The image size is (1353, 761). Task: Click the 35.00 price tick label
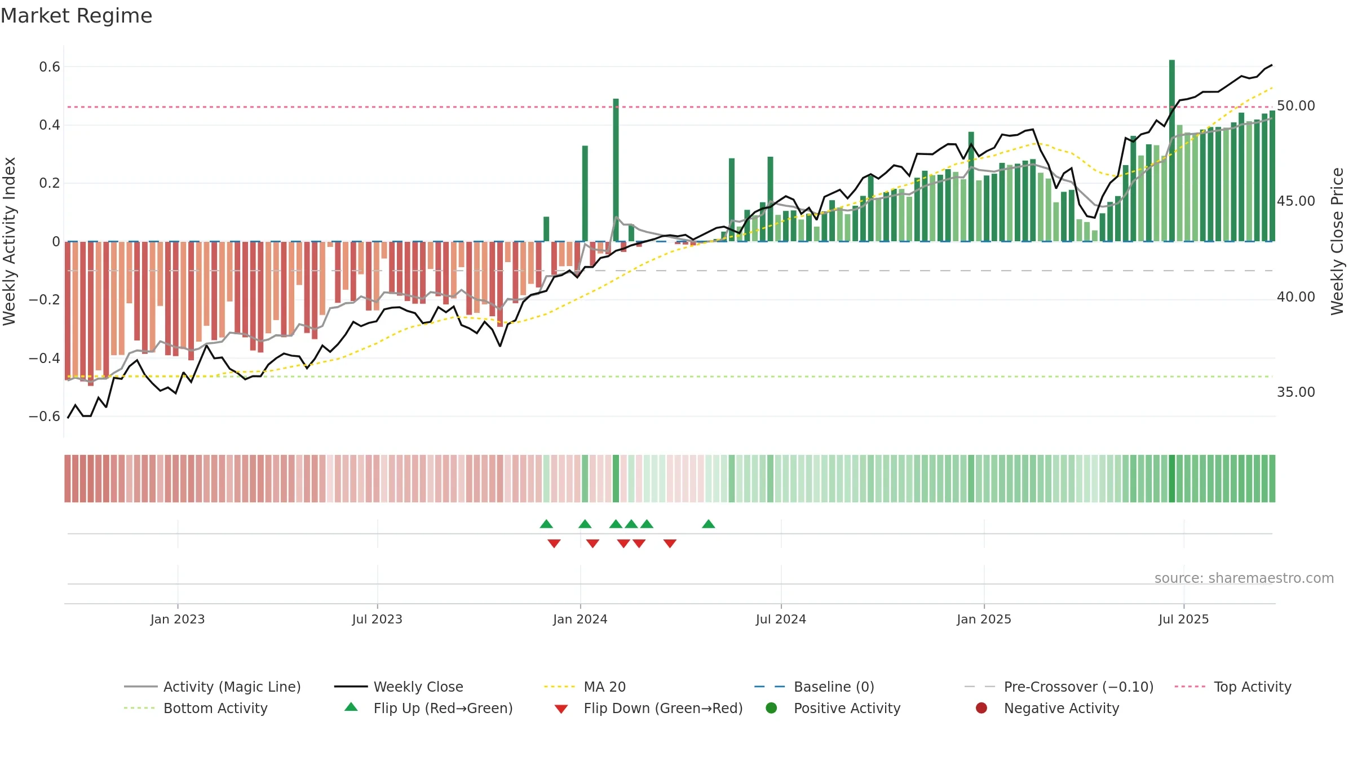coord(1296,392)
